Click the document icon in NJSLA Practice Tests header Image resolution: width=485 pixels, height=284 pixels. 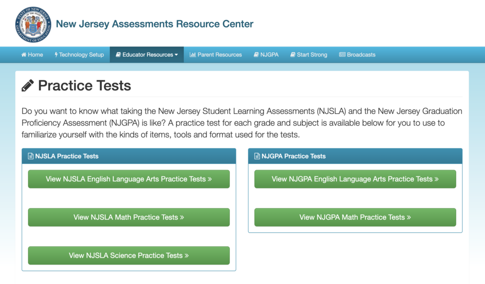(x=31, y=156)
